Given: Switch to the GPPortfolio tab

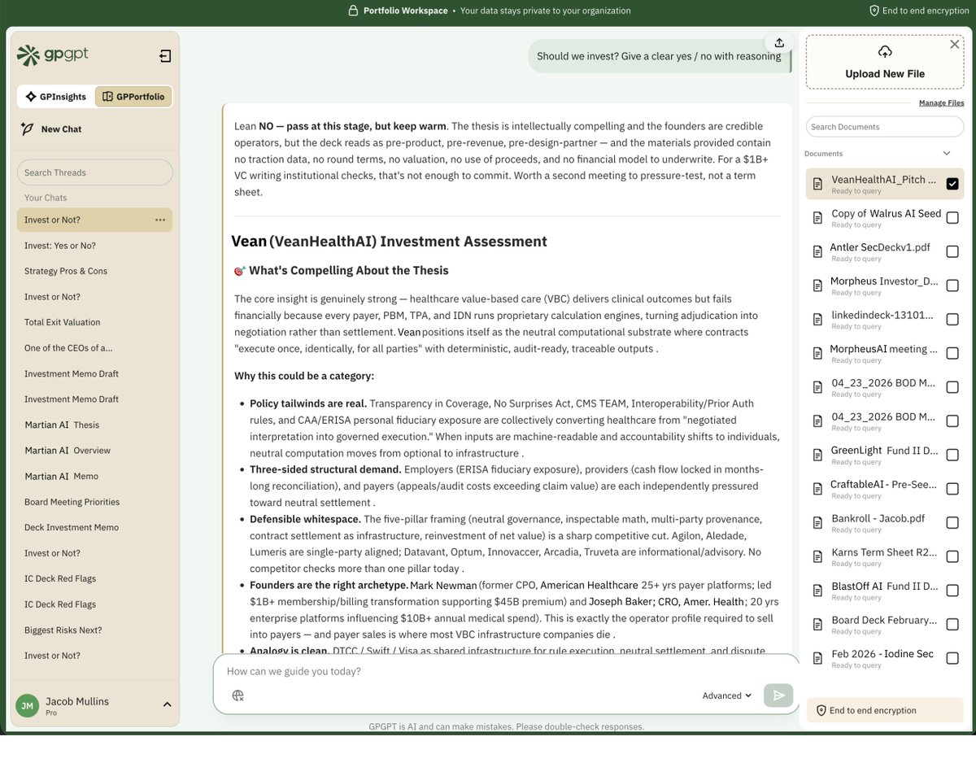Looking at the screenshot, I should coord(133,97).
